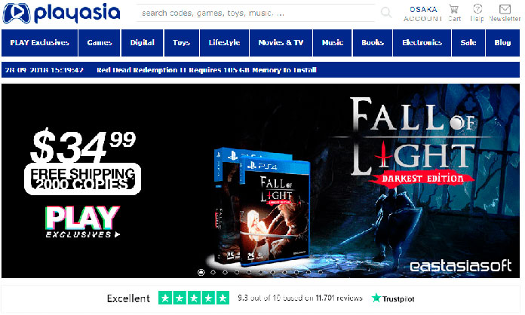Select the second carousel dot
This screenshot has height=315, width=525.
pos(213,272)
